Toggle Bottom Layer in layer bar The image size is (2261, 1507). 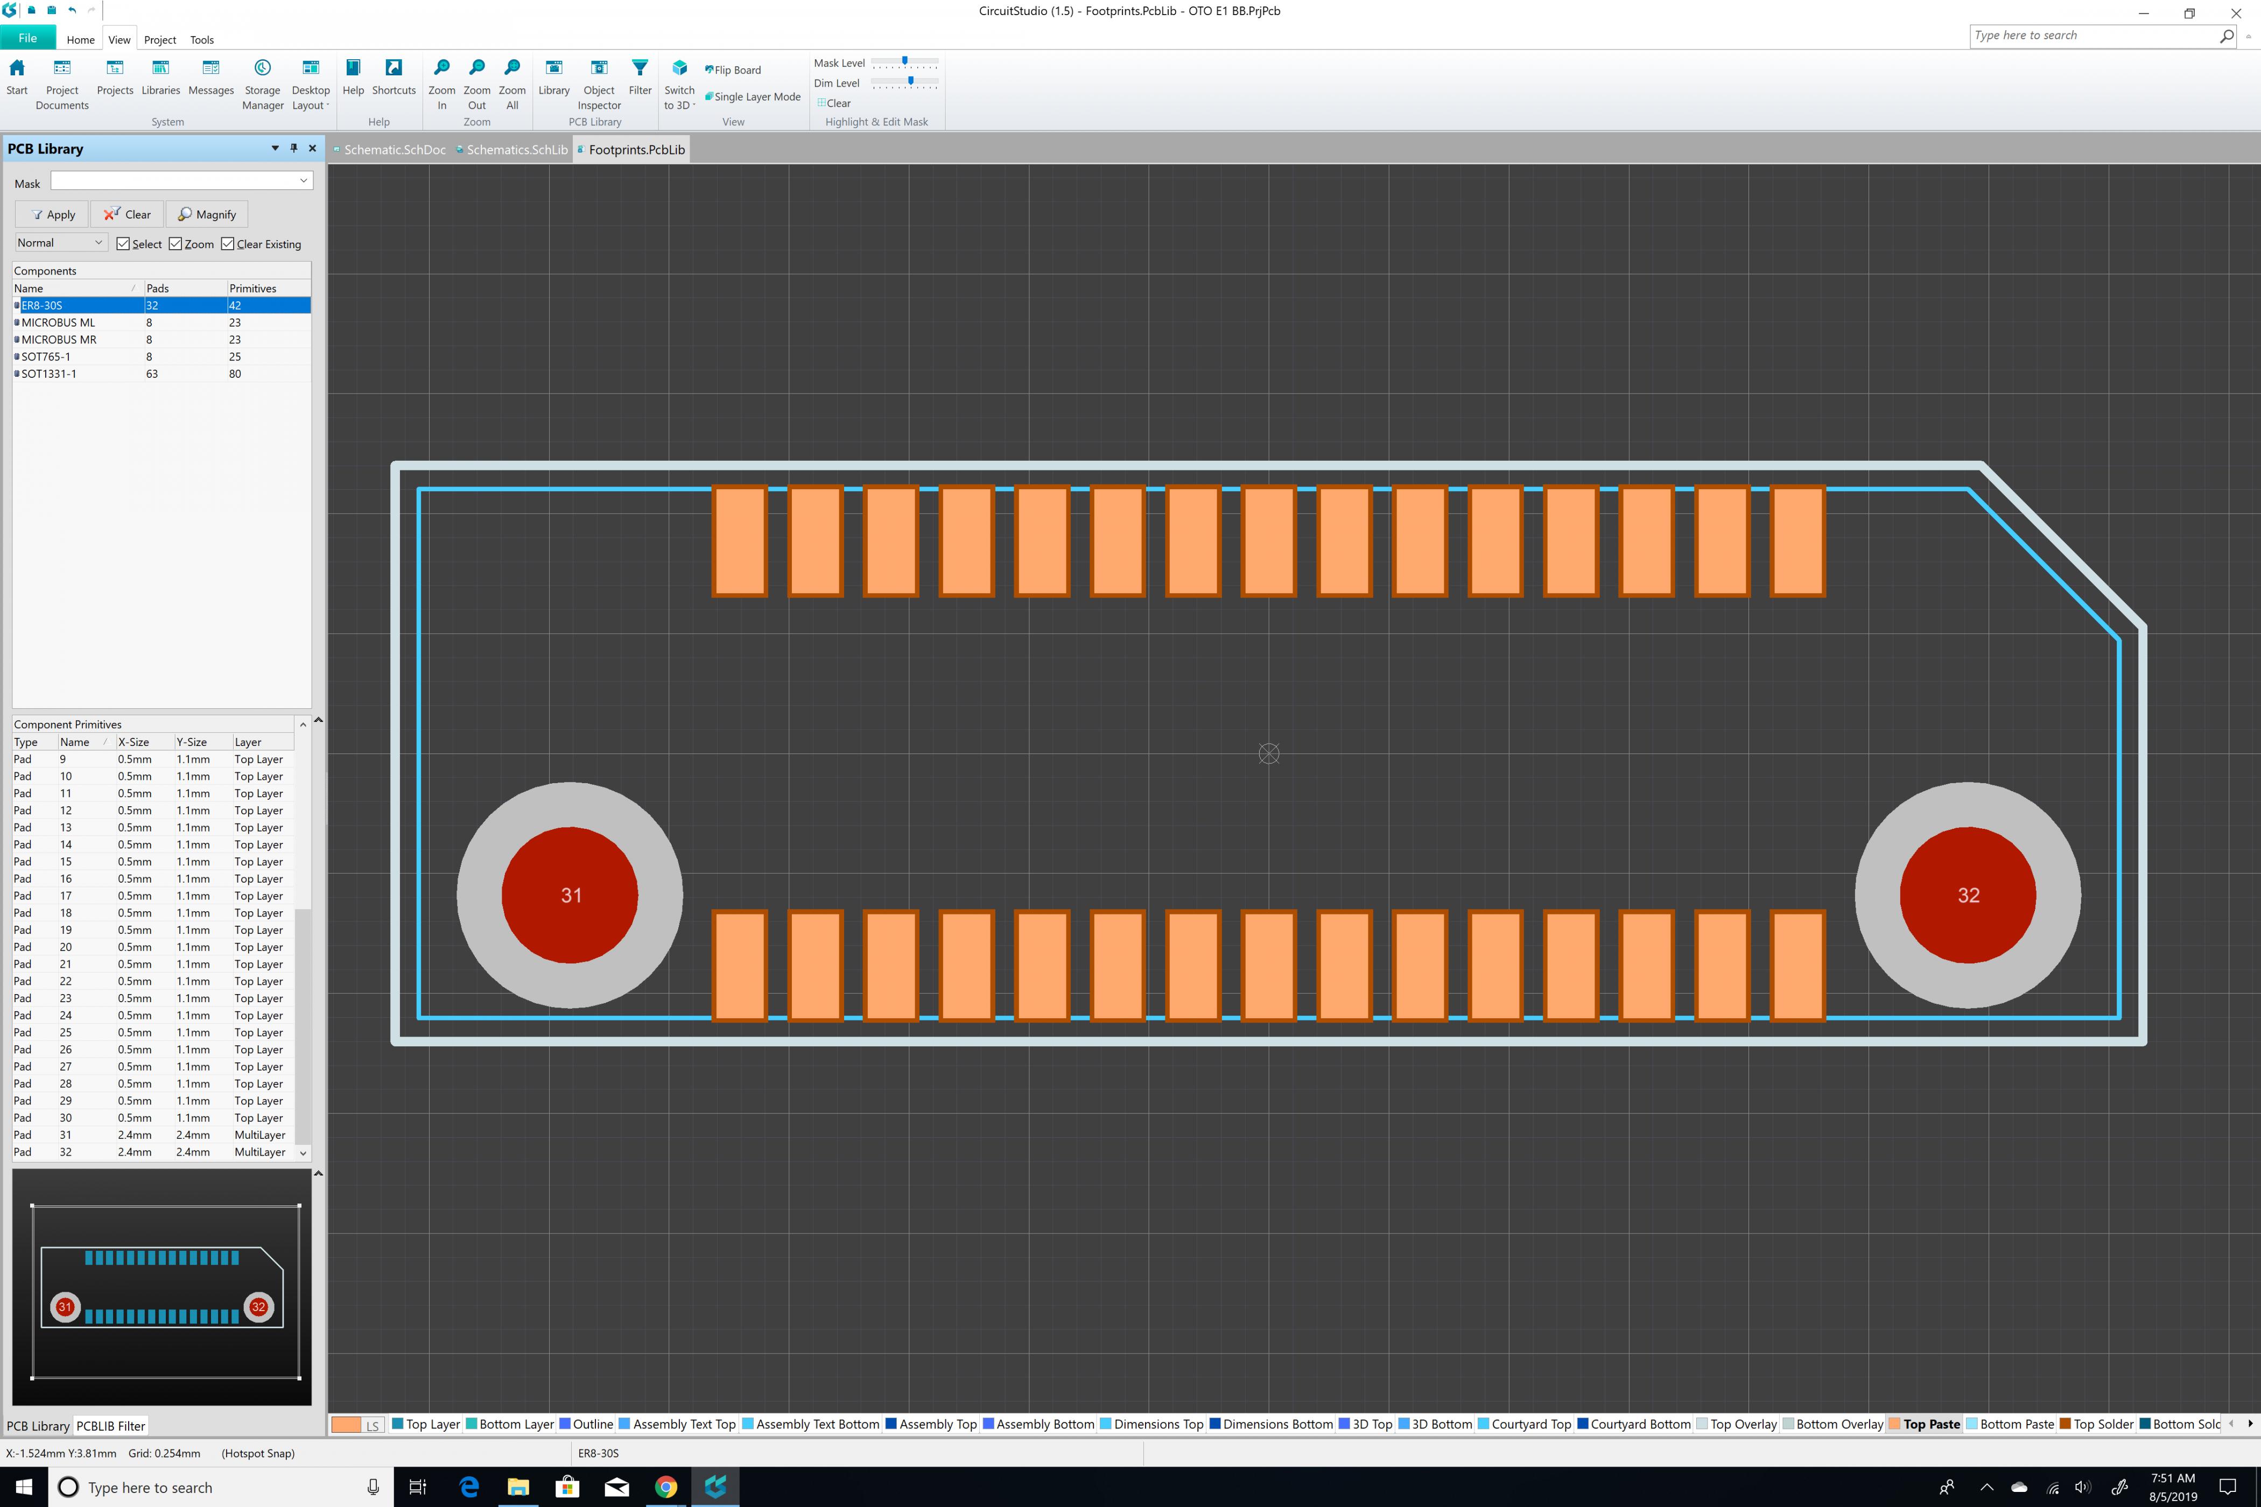[x=509, y=1424]
